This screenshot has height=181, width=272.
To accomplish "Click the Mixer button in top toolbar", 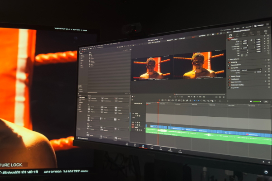I will (x=237, y=29).
